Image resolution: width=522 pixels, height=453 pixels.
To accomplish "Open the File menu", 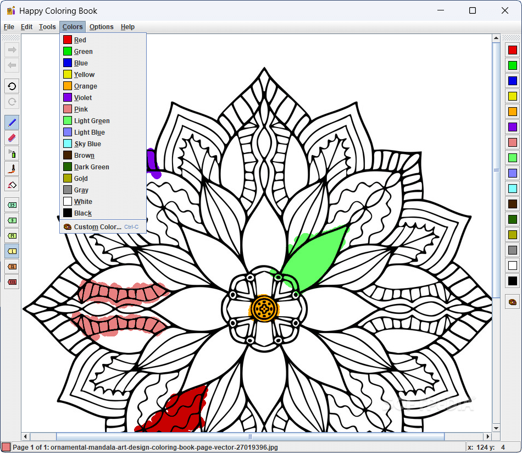I will pyautogui.click(x=9, y=27).
